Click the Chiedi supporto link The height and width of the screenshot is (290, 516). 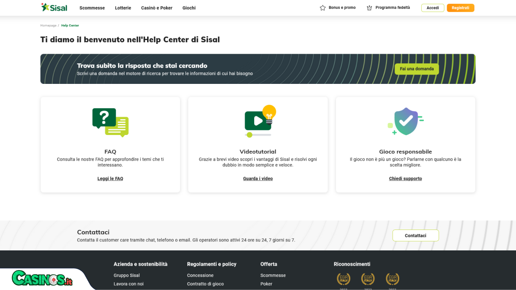[406, 179]
